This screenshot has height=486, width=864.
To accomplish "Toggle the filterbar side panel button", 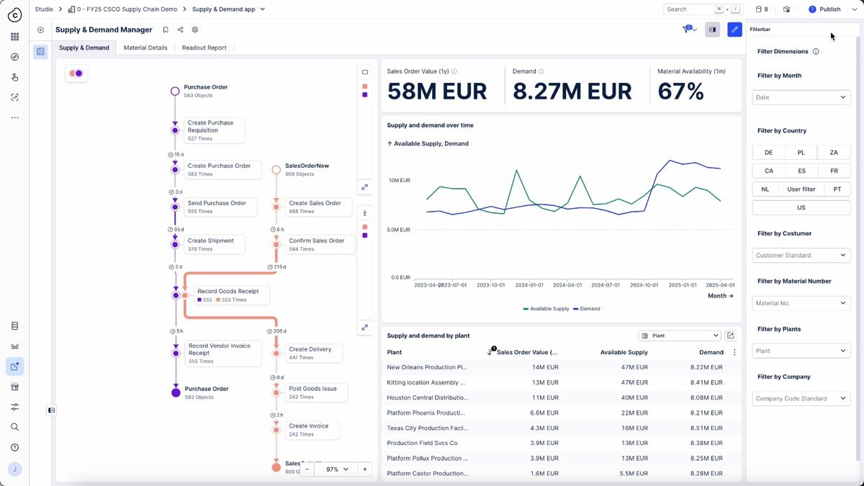I will click(712, 30).
